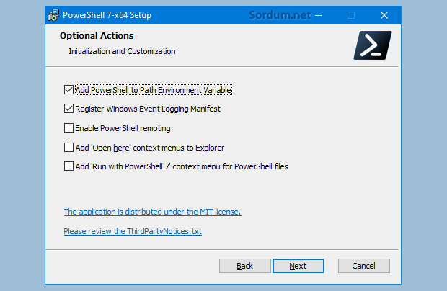Viewport: 447px width, 291px height.
Task: Tick Add 'Open here' context menus option
Action: pos(68,148)
